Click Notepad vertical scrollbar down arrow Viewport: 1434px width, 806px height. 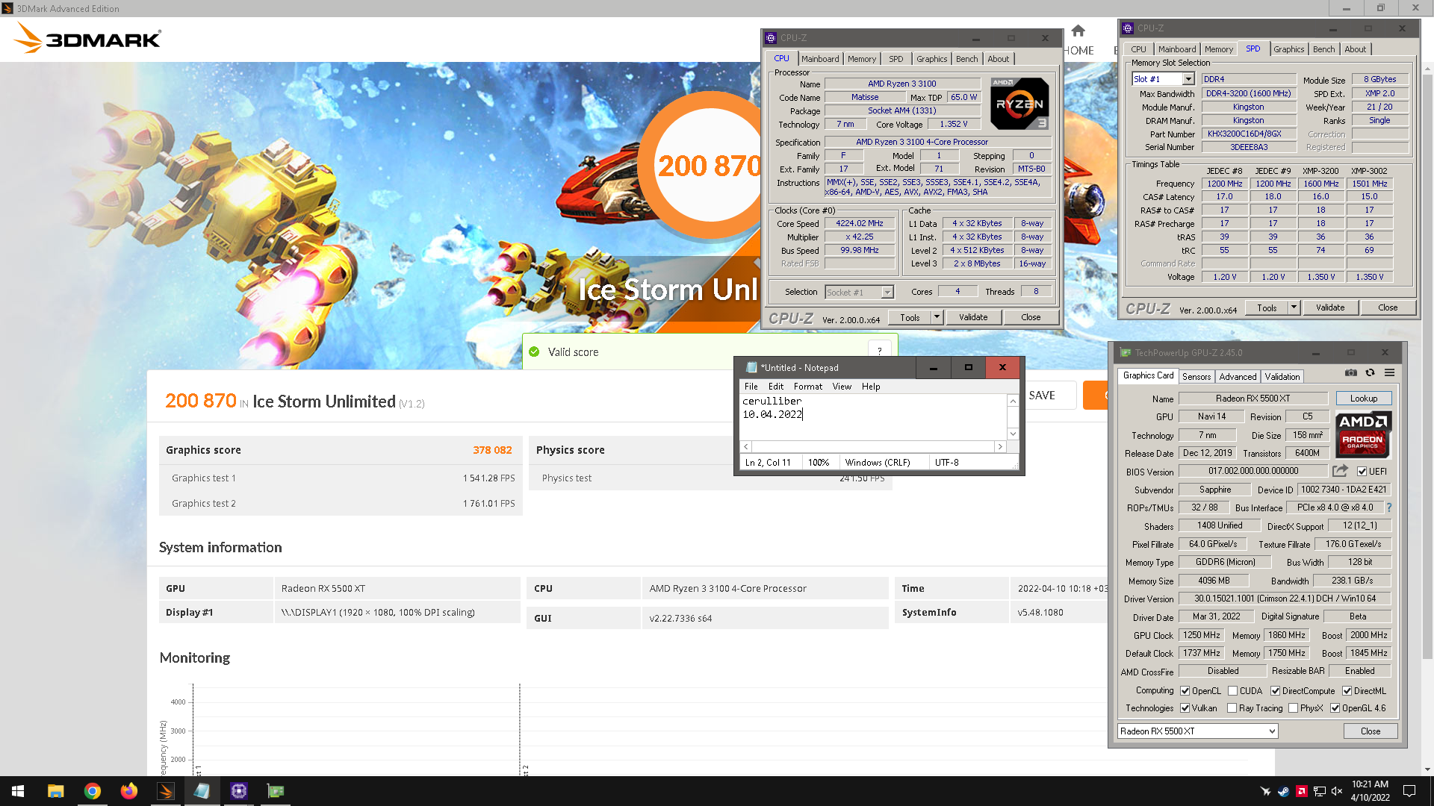click(1013, 434)
